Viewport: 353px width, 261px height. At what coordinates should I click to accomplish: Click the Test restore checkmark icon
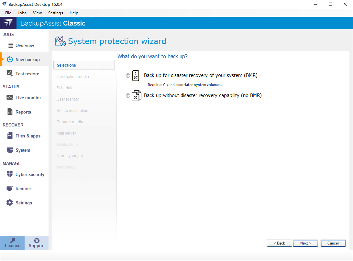[10, 73]
